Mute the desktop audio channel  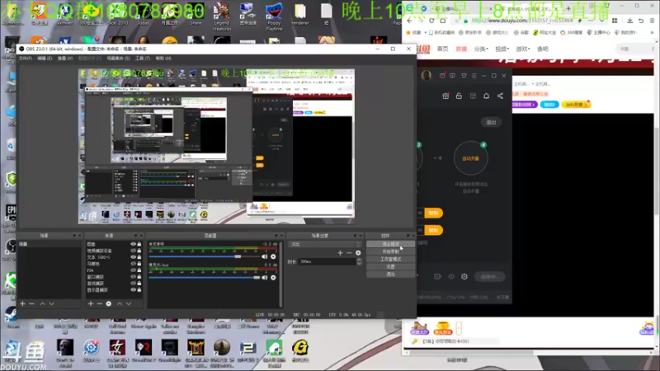point(264,256)
